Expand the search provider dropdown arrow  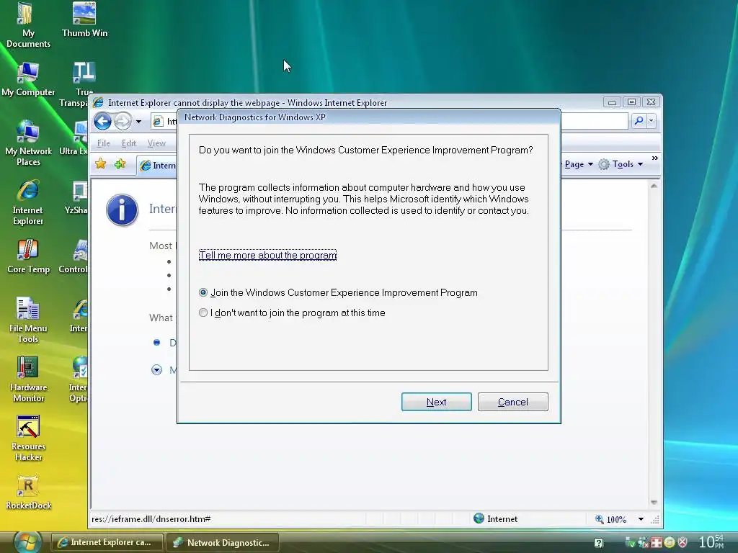[x=652, y=121]
